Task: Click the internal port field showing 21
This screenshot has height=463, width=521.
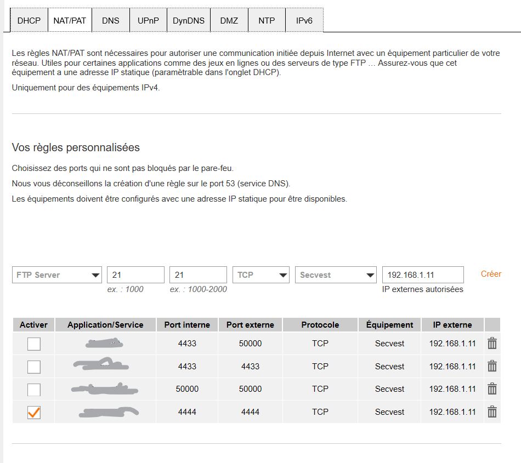Action: (135, 275)
